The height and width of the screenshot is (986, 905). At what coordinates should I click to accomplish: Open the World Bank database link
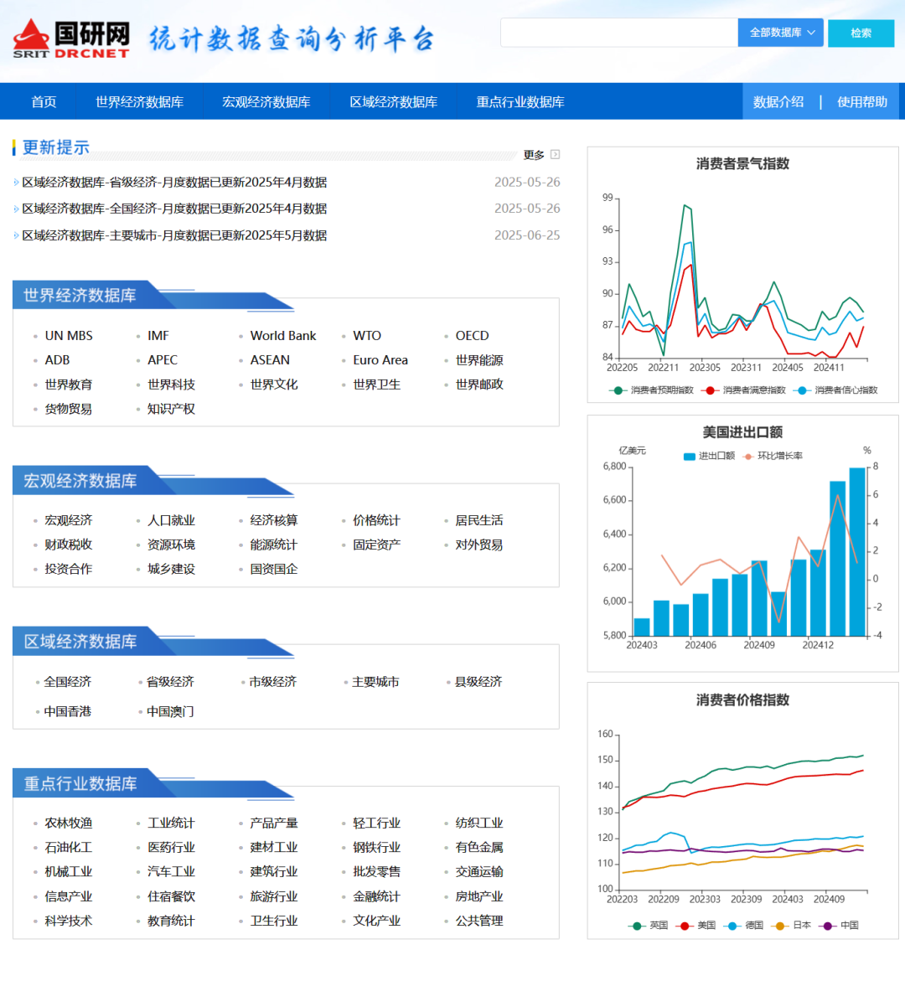point(282,336)
